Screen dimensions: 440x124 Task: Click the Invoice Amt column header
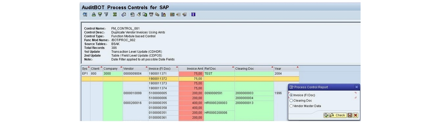tap(191, 69)
